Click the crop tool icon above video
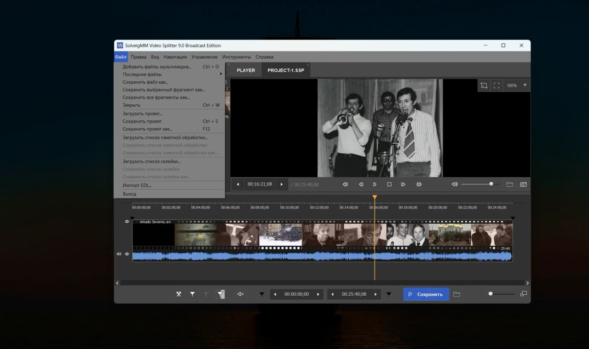 [x=484, y=85]
